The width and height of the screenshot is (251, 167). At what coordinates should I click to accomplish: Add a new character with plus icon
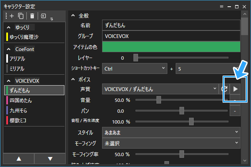pos(12,16)
